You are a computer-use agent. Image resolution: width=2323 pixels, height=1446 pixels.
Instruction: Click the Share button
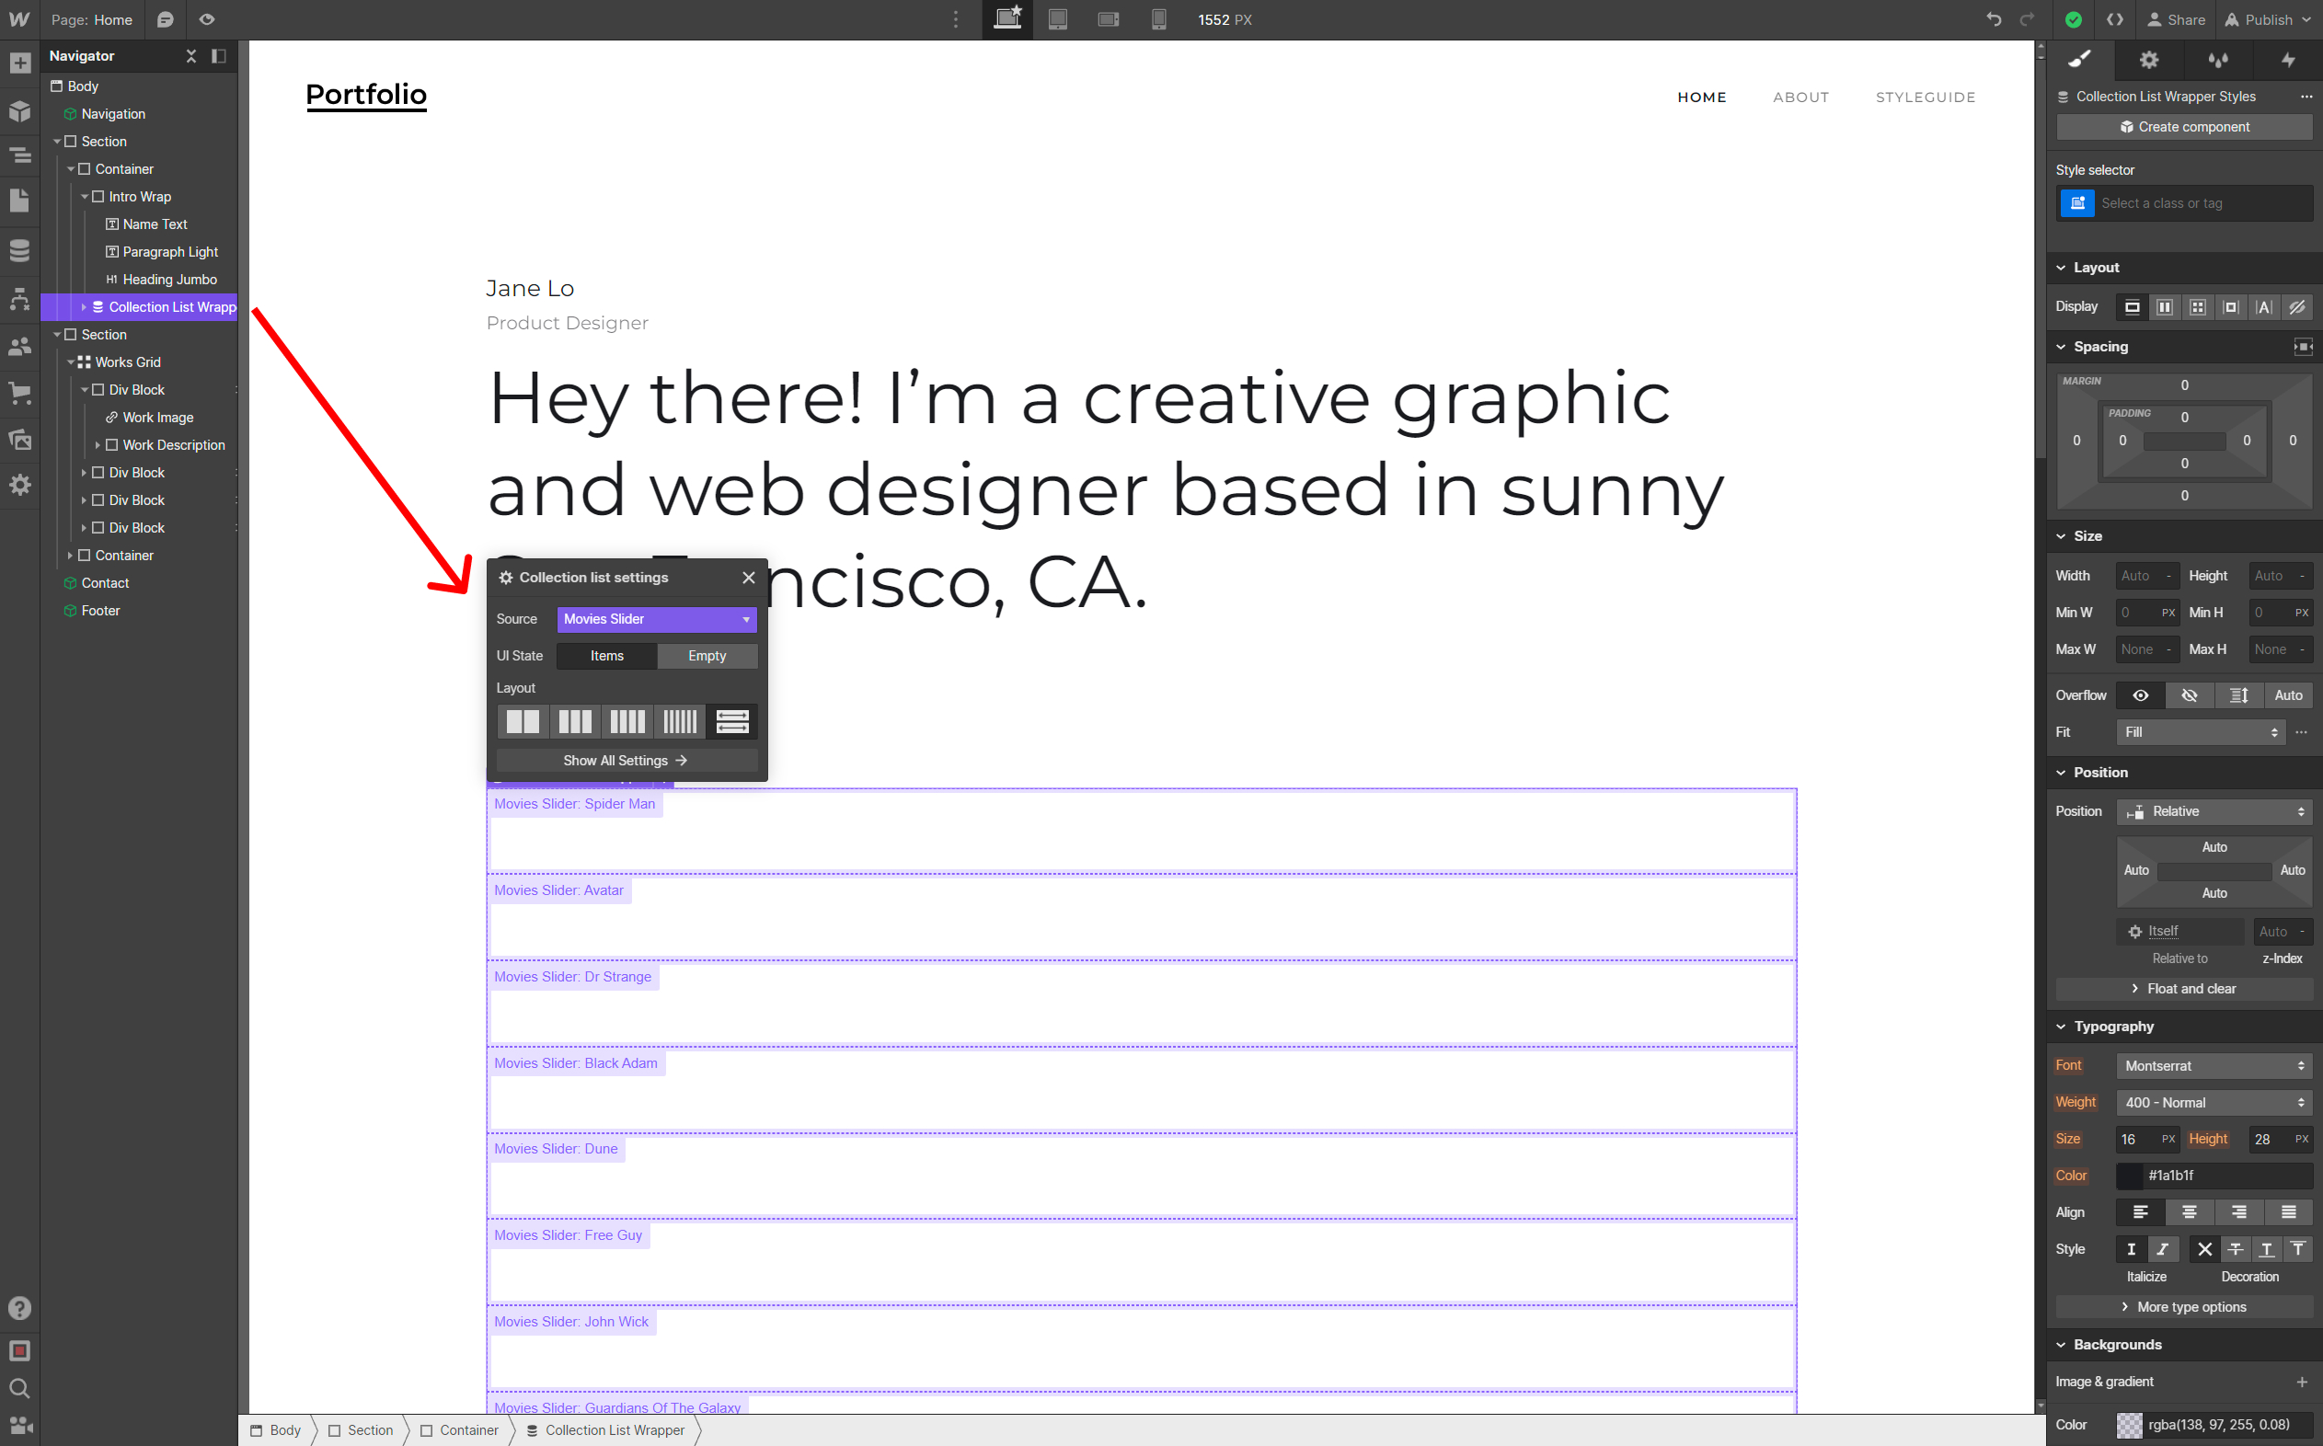point(2176,19)
